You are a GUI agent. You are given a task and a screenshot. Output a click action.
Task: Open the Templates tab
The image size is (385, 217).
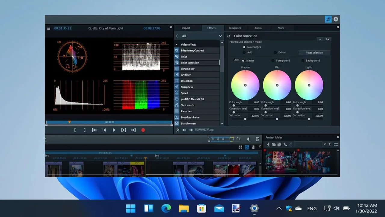pyautogui.click(x=235, y=28)
